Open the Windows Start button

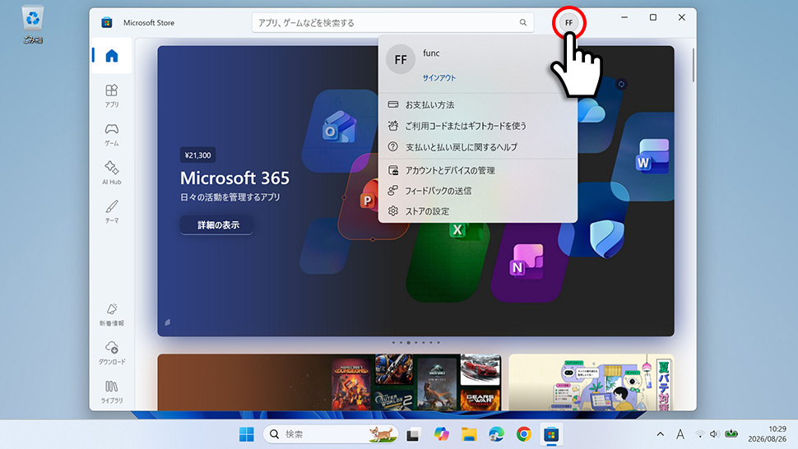(x=246, y=434)
